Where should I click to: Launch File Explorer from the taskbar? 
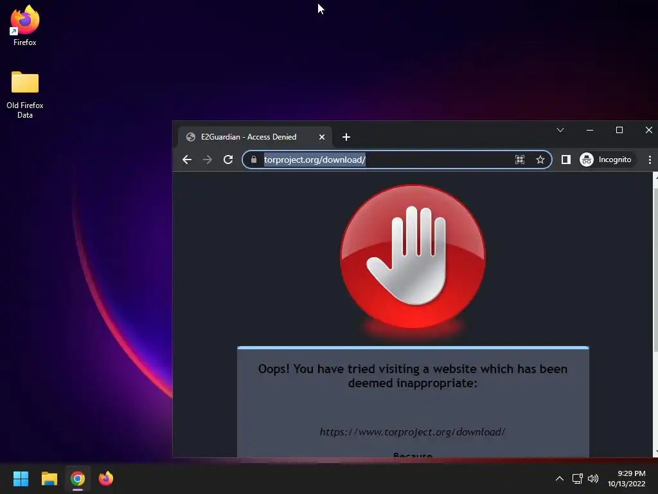pos(49,479)
